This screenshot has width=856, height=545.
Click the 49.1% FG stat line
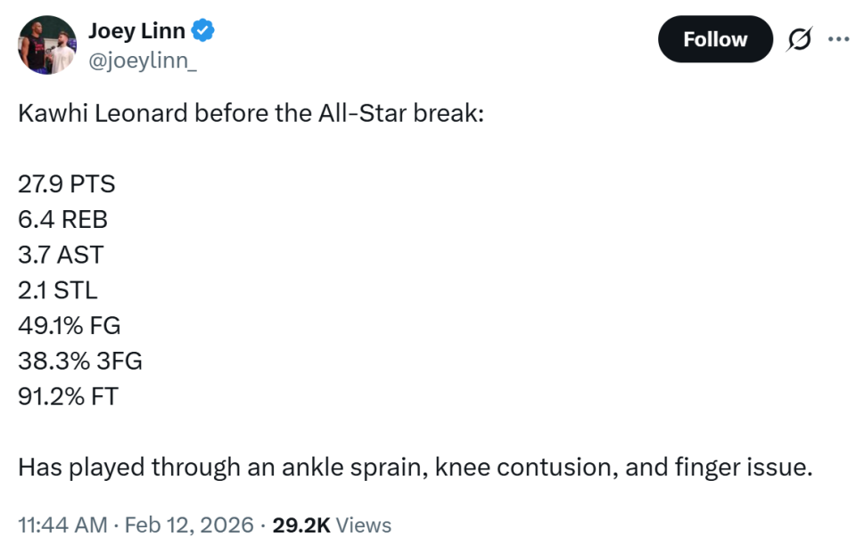click(x=69, y=325)
